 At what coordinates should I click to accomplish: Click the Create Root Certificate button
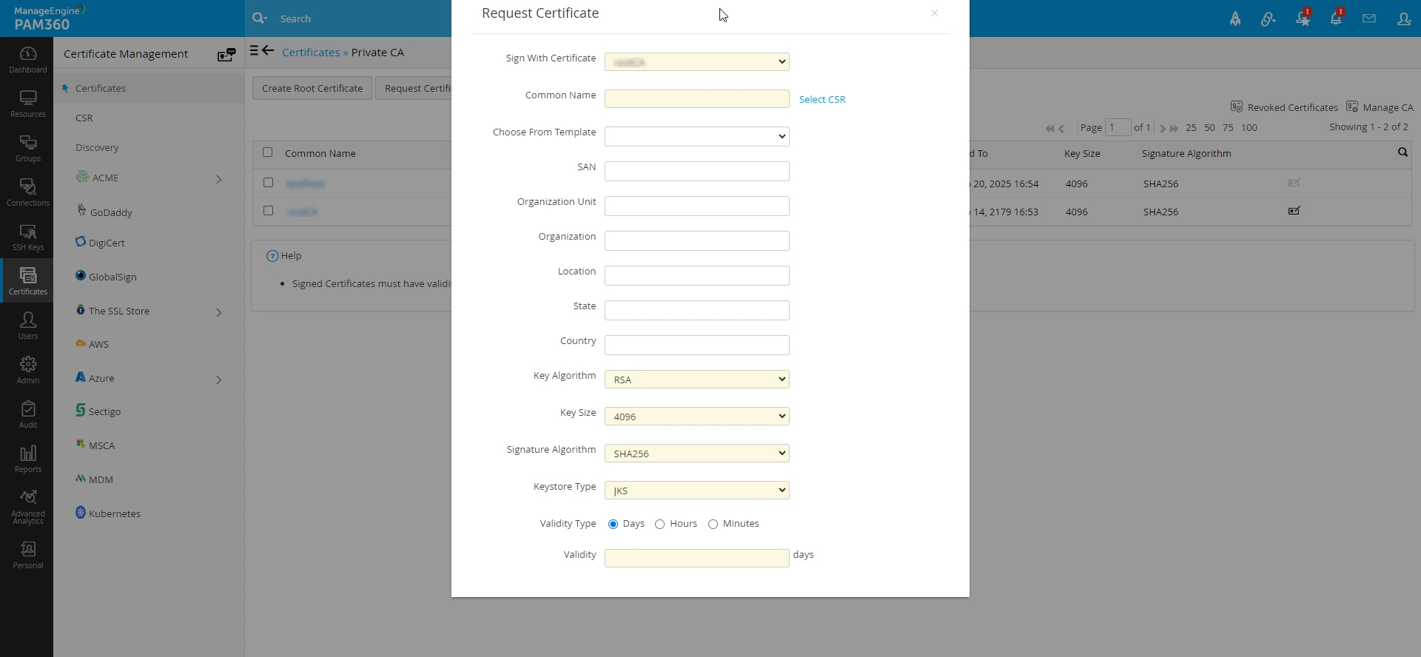312,88
